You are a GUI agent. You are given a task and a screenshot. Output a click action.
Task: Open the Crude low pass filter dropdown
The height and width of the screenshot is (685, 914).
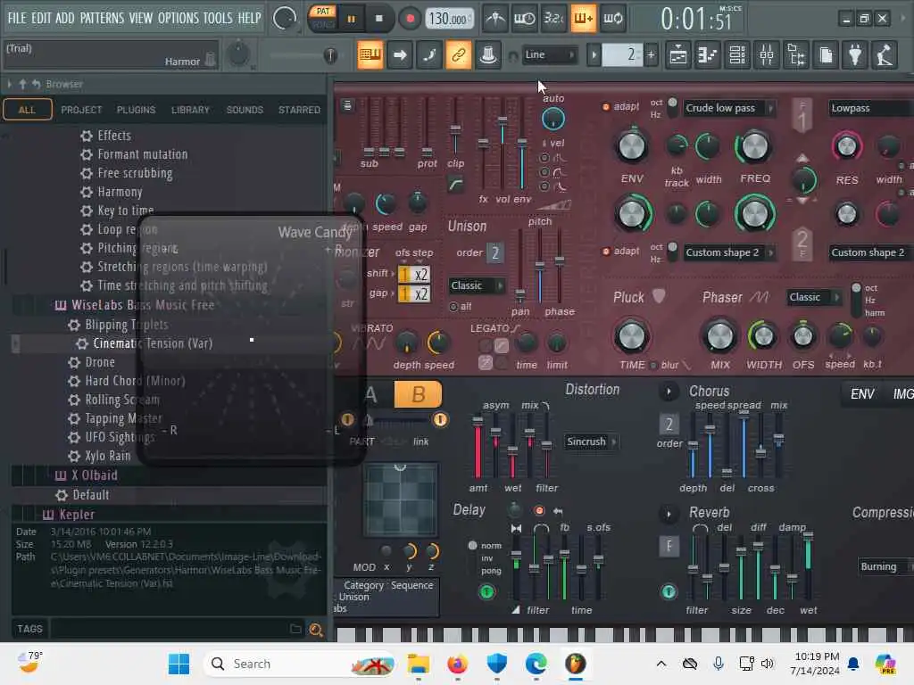[728, 108]
